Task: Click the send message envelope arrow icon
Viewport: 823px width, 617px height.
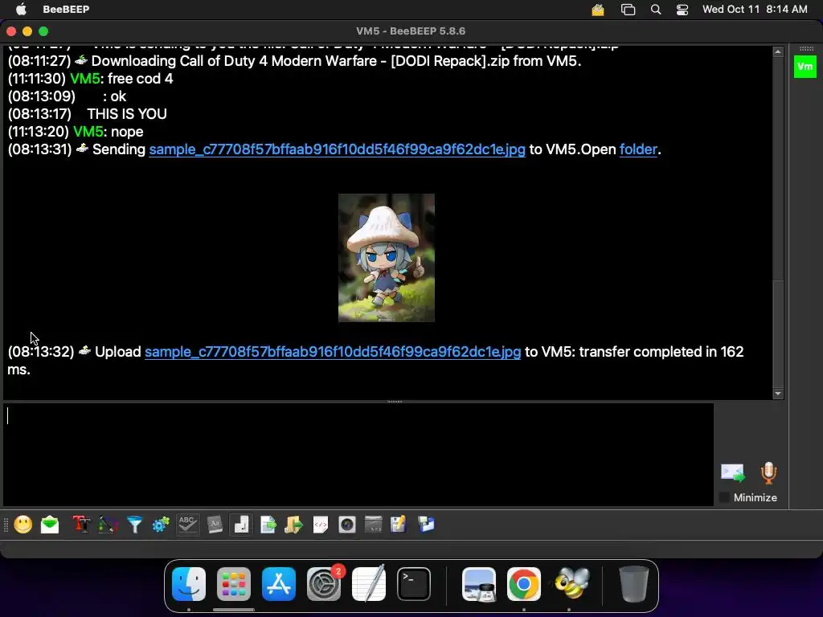Action: pyautogui.click(x=733, y=472)
